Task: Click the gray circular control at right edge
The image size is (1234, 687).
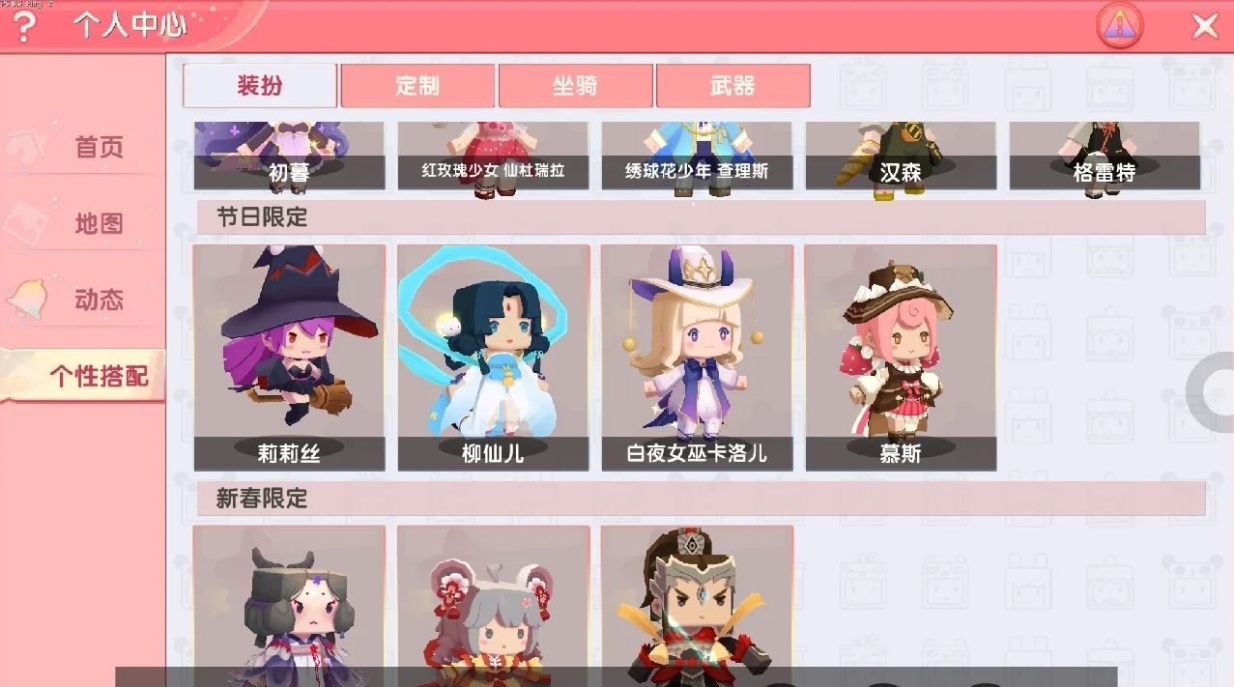Action: tap(1212, 391)
